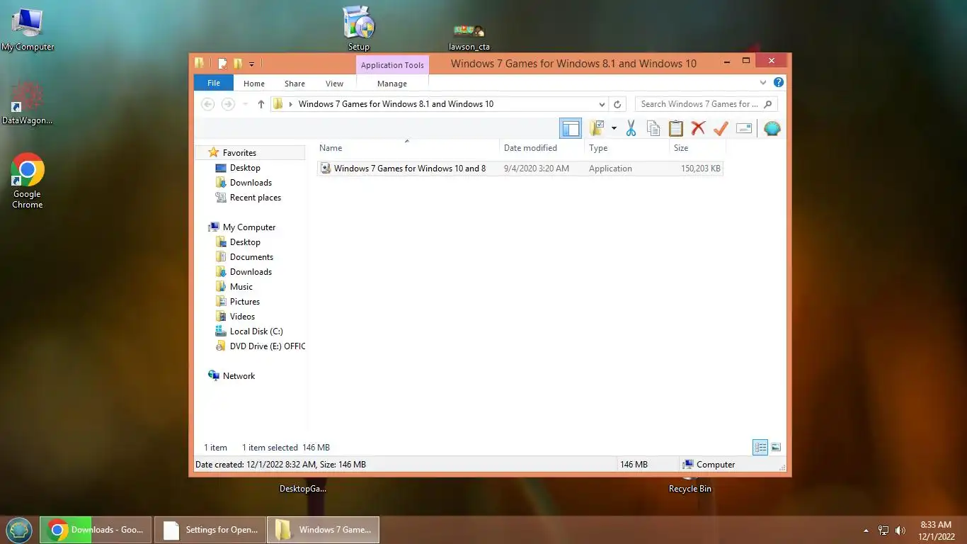Select the My Computer desktop icon
The height and width of the screenshot is (544, 967).
(x=28, y=30)
